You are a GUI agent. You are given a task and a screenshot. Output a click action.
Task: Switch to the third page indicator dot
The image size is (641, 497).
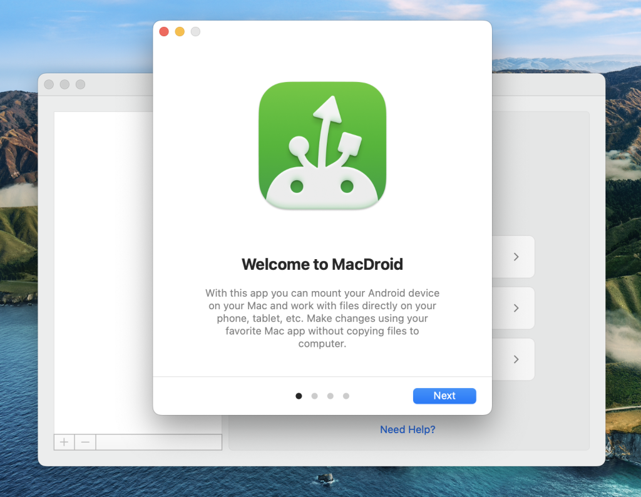(x=331, y=396)
